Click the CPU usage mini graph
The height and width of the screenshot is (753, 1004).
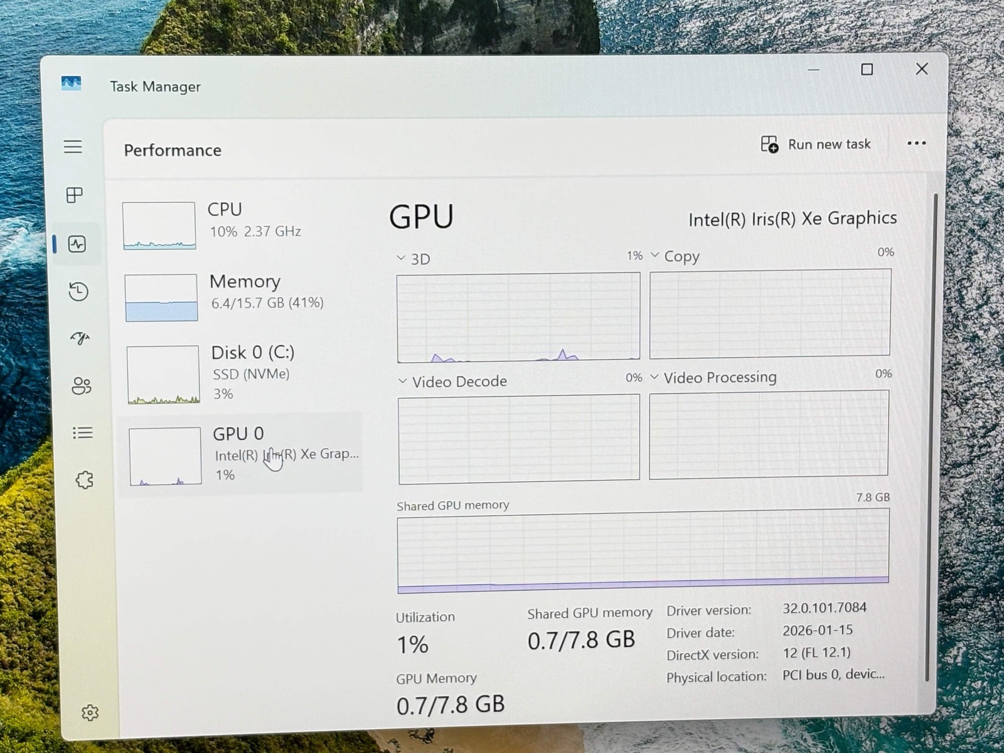(x=159, y=226)
